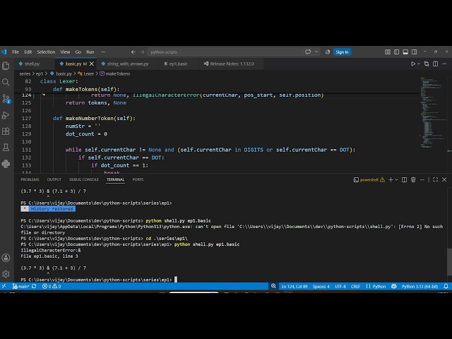The width and height of the screenshot is (452, 339).
Task: Open the Explorer view in activity bar
Action: click(6, 66)
